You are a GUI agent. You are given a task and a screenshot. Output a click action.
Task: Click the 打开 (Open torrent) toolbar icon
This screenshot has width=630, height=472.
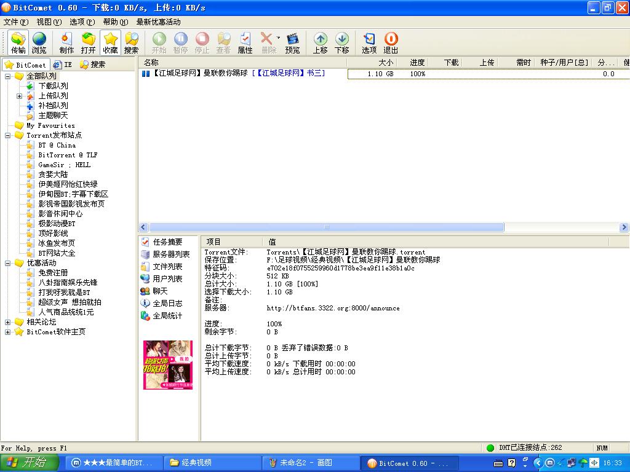point(88,43)
